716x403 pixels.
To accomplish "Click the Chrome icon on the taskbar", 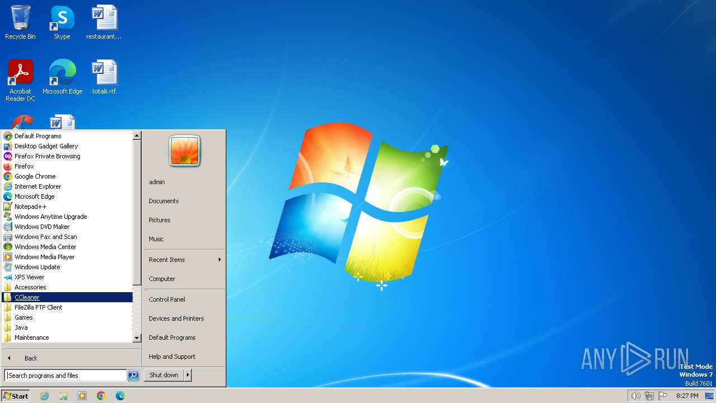I will click(101, 396).
